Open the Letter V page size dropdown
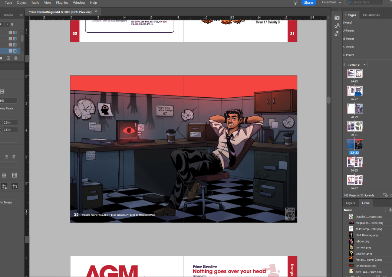 (x=365, y=65)
